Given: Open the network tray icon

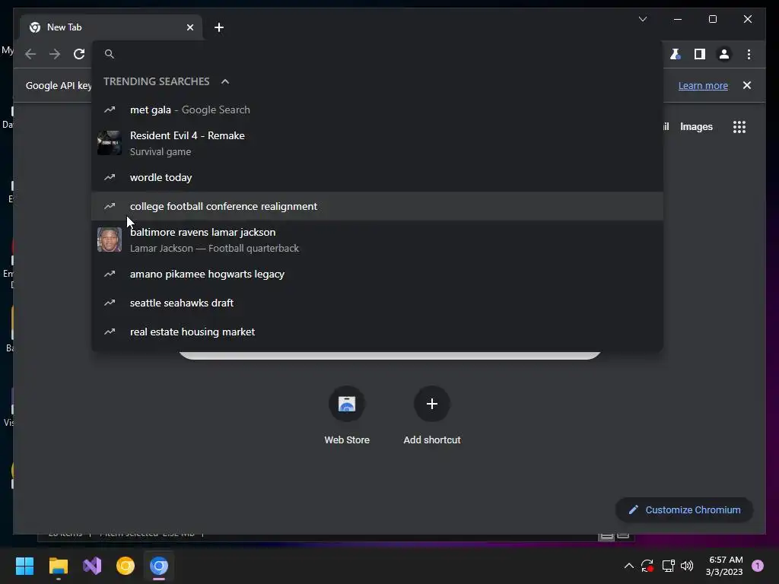Looking at the screenshot, I should (x=668, y=566).
